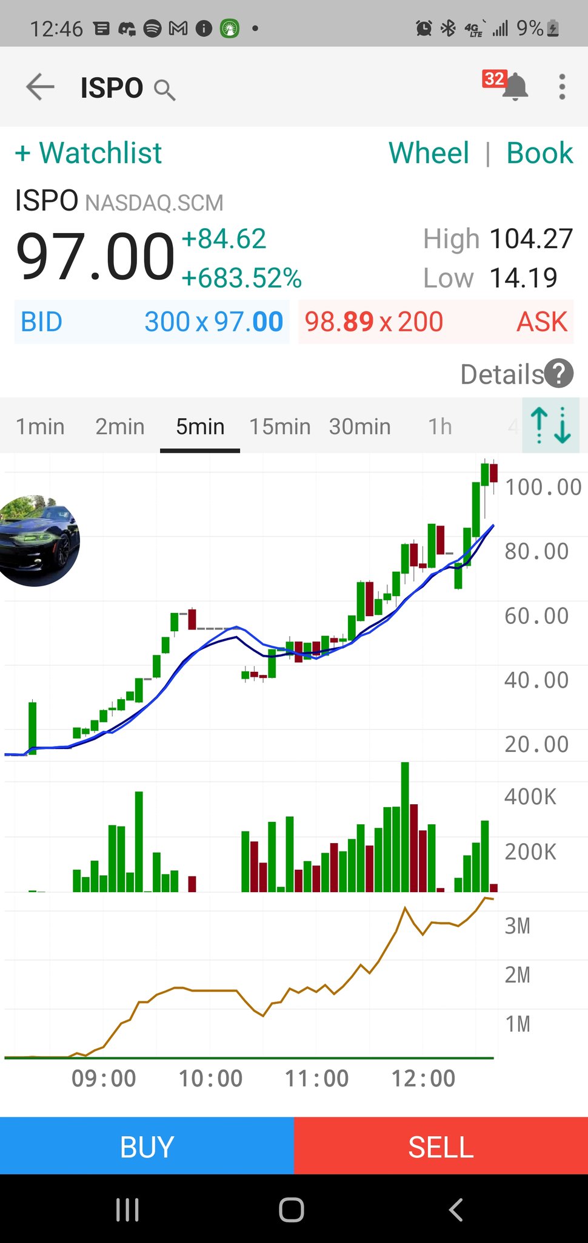
Task: Tap the +683.52% percent change
Action: tap(241, 278)
